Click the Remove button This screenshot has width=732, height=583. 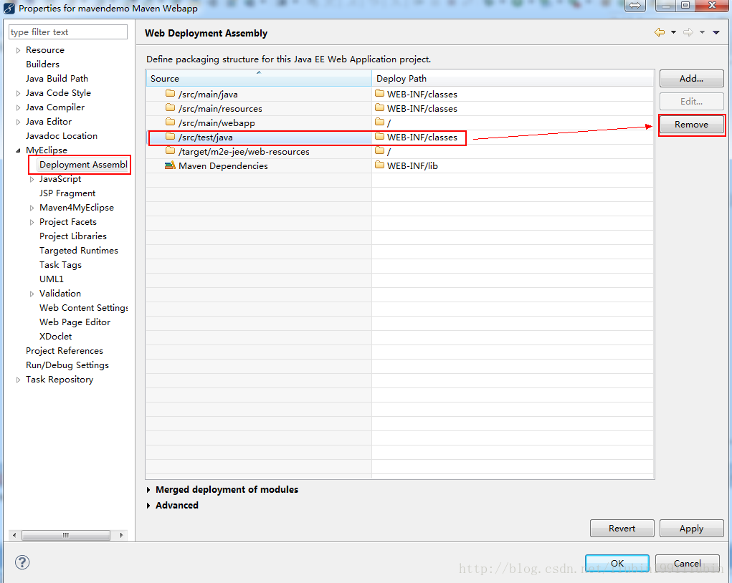[691, 125]
